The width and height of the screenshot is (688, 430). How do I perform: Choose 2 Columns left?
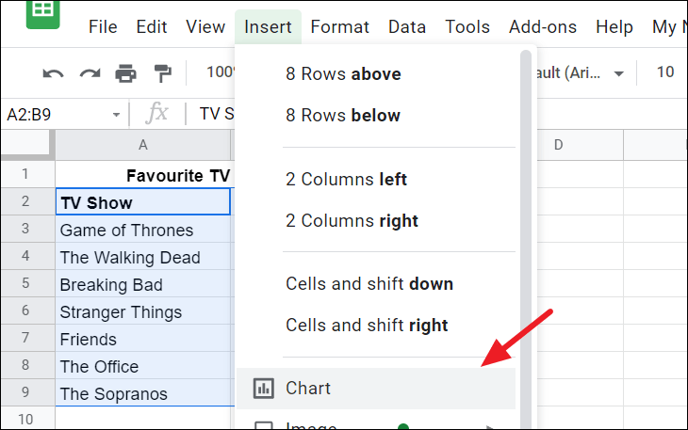pos(346,179)
